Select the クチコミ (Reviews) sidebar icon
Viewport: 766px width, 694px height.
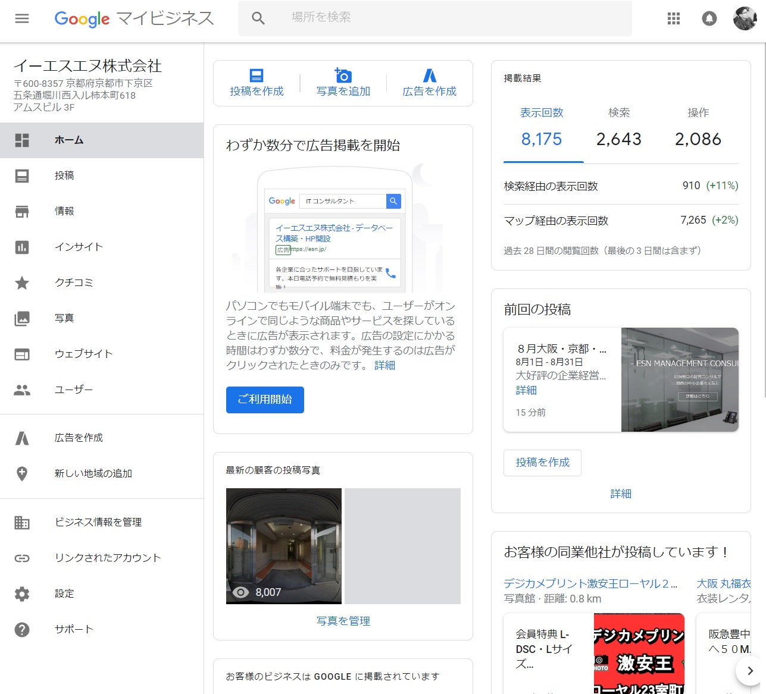(22, 282)
